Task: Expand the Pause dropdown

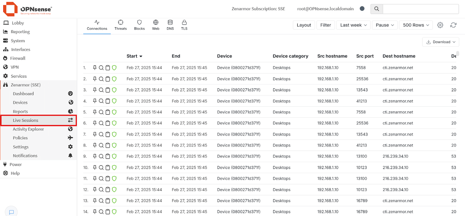Action: pos(385,25)
